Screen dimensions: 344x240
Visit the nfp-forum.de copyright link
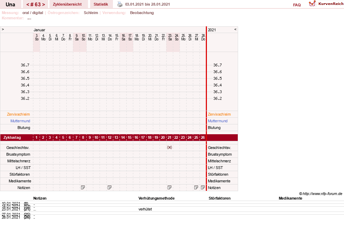click(x=321, y=194)
